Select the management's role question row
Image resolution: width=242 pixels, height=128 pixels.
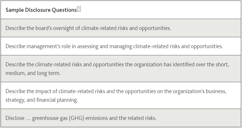(x=121, y=46)
